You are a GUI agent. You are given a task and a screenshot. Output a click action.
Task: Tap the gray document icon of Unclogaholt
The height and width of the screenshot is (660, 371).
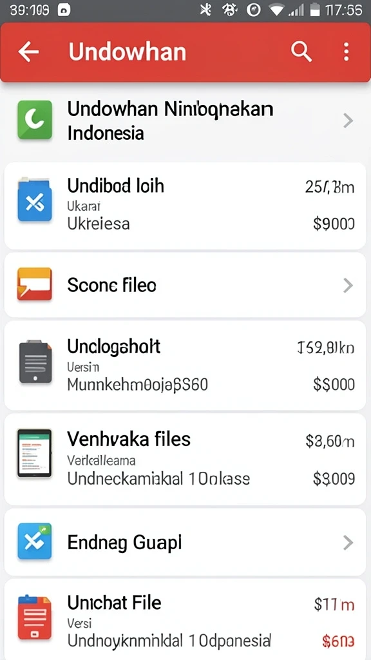(x=35, y=362)
